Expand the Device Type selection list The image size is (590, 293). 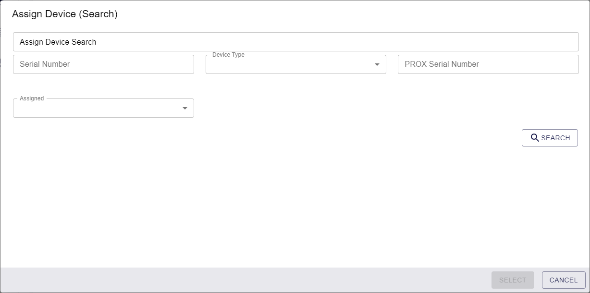[x=377, y=64]
